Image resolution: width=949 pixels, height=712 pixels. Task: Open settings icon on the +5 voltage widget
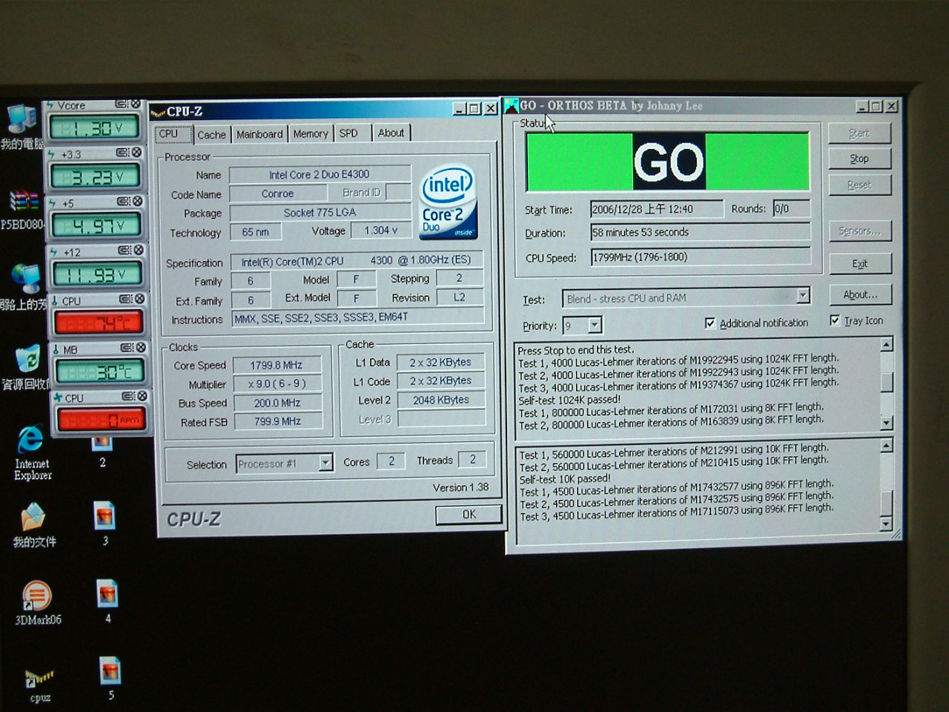[x=124, y=201]
